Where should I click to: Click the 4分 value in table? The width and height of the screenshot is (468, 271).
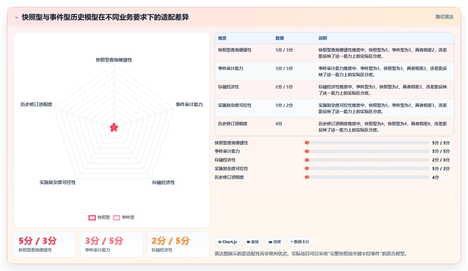pos(279,124)
